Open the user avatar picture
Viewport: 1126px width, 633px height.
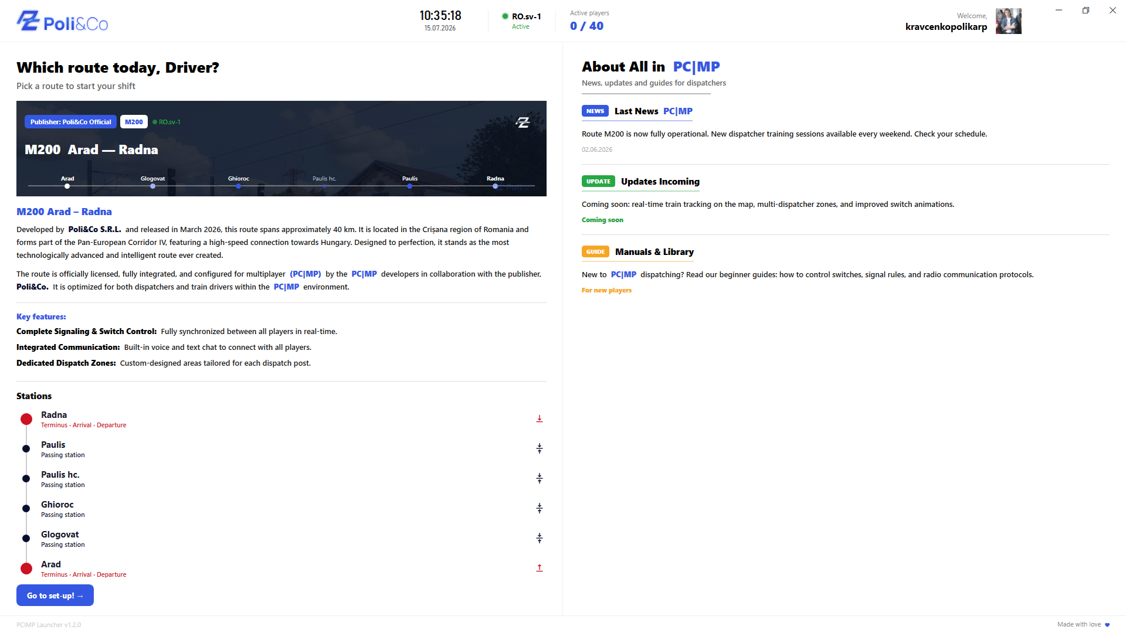1008,21
